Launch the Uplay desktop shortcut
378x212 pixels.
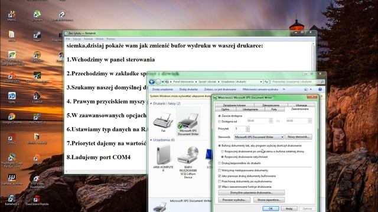(12, 97)
